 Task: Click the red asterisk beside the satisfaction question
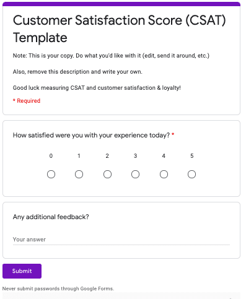coord(173,134)
